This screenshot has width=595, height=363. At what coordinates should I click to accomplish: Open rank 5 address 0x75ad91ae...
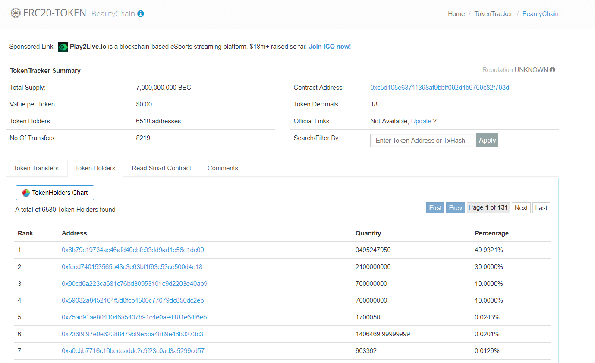pyautogui.click(x=134, y=317)
